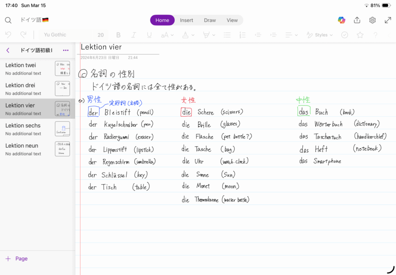Open the Styles dropdown
The width and height of the screenshot is (396, 275).
(x=320, y=35)
